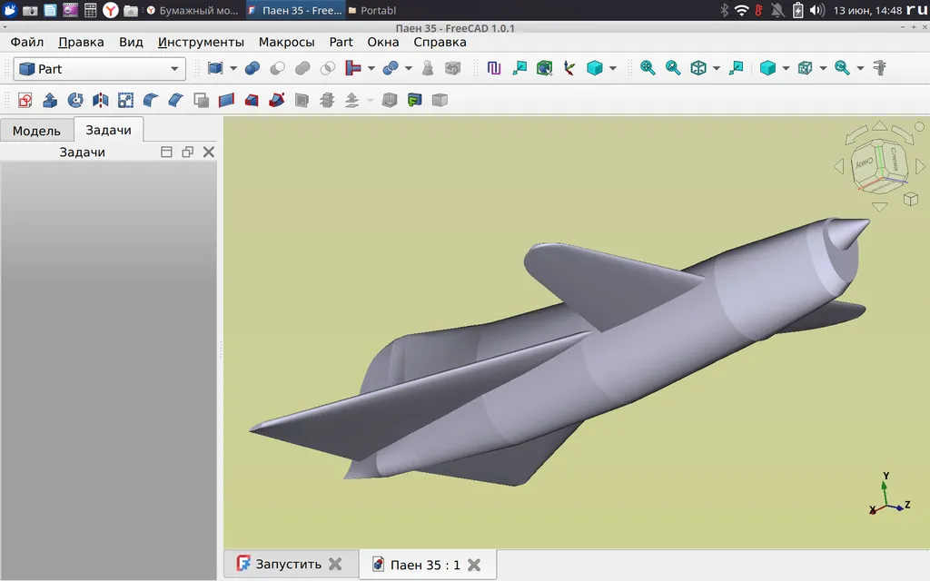930x581 pixels.
Task: Open the Part workbench selector combo box
Action: pos(99,69)
